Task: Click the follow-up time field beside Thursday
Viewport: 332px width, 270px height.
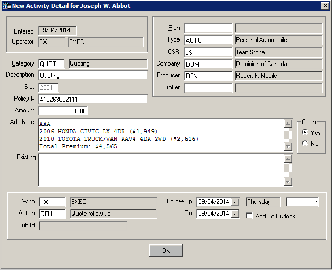Action: [x=302, y=202]
